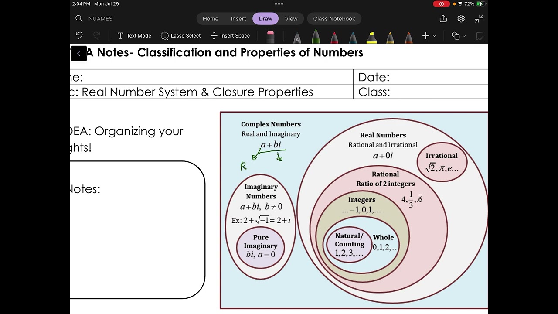Screen dimensions: 558x314
Task: Open the search magnifier icon
Action: click(79, 19)
